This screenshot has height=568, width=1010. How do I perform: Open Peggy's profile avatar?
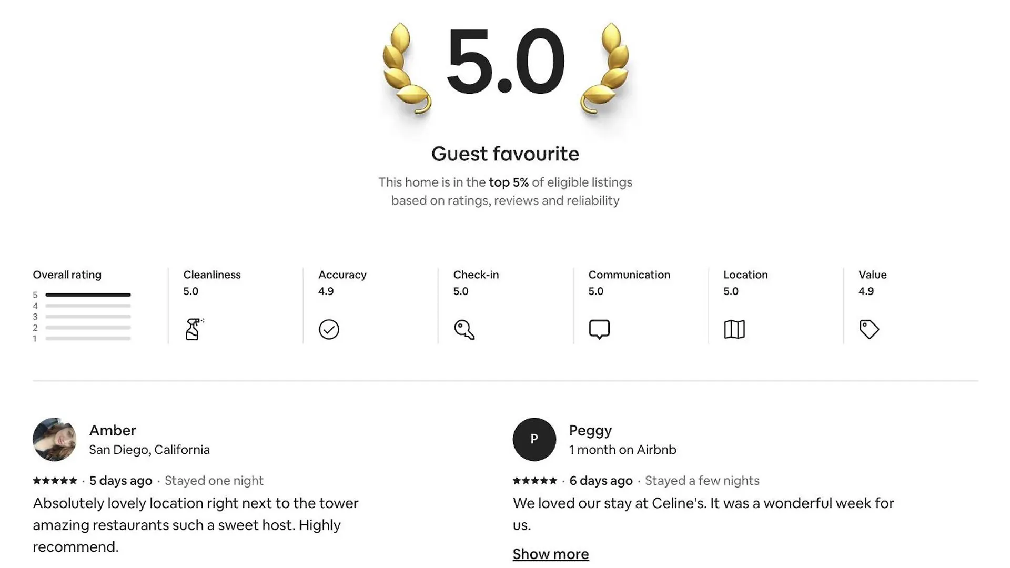(x=534, y=439)
